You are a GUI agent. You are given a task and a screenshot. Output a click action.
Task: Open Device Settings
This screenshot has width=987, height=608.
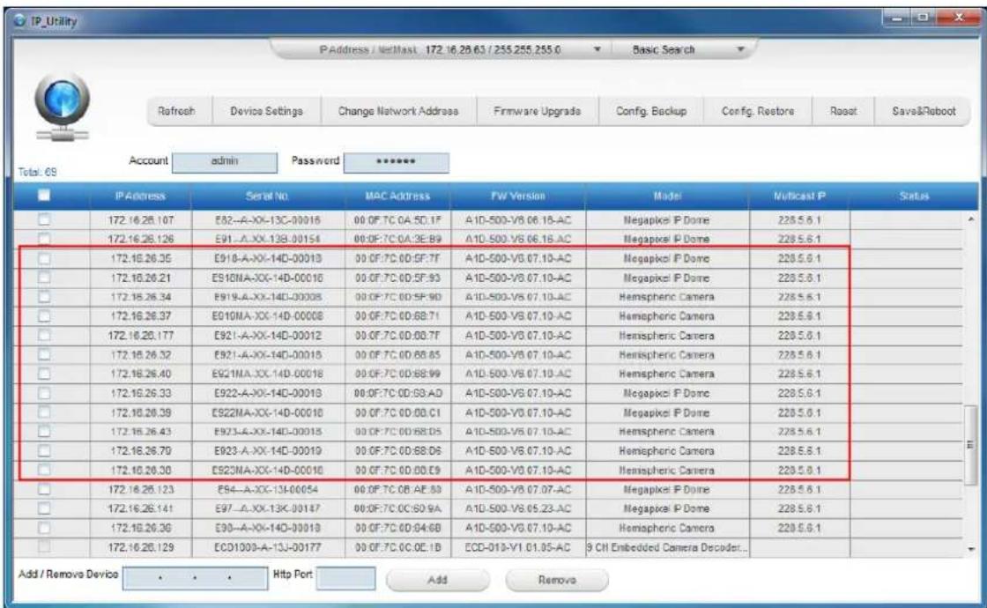(x=266, y=111)
